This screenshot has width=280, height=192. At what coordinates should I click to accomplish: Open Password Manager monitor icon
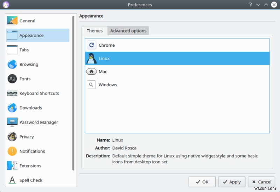point(12,123)
